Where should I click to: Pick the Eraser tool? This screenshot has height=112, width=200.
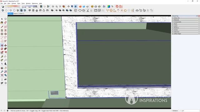(x=6, y=22)
